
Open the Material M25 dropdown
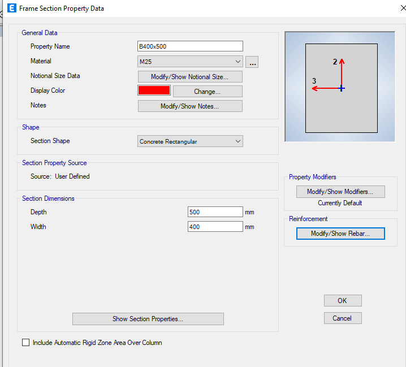[190, 62]
